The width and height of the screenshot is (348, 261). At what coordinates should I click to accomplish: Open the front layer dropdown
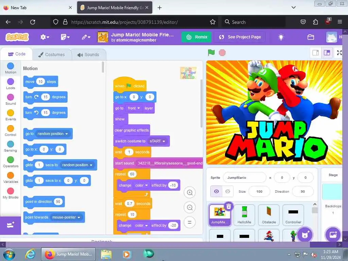coord(134,108)
